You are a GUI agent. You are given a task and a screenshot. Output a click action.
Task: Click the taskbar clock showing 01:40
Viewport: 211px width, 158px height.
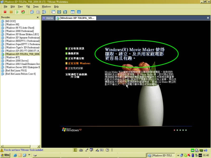point(206,155)
